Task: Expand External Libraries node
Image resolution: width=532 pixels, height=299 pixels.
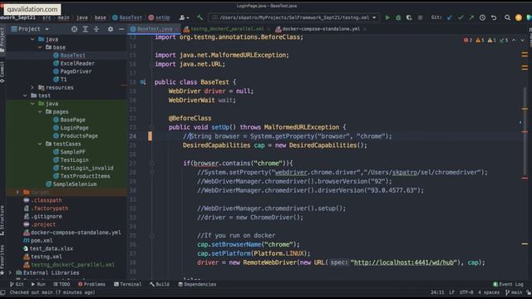Action: coord(10,272)
